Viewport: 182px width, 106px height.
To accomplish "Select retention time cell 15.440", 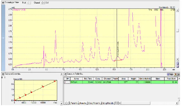I will pos(88,82).
